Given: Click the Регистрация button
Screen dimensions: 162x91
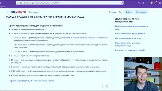Looking at the screenshot, I should point(141,12).
